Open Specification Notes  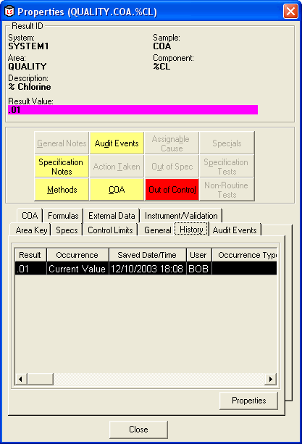click(62, 167)
